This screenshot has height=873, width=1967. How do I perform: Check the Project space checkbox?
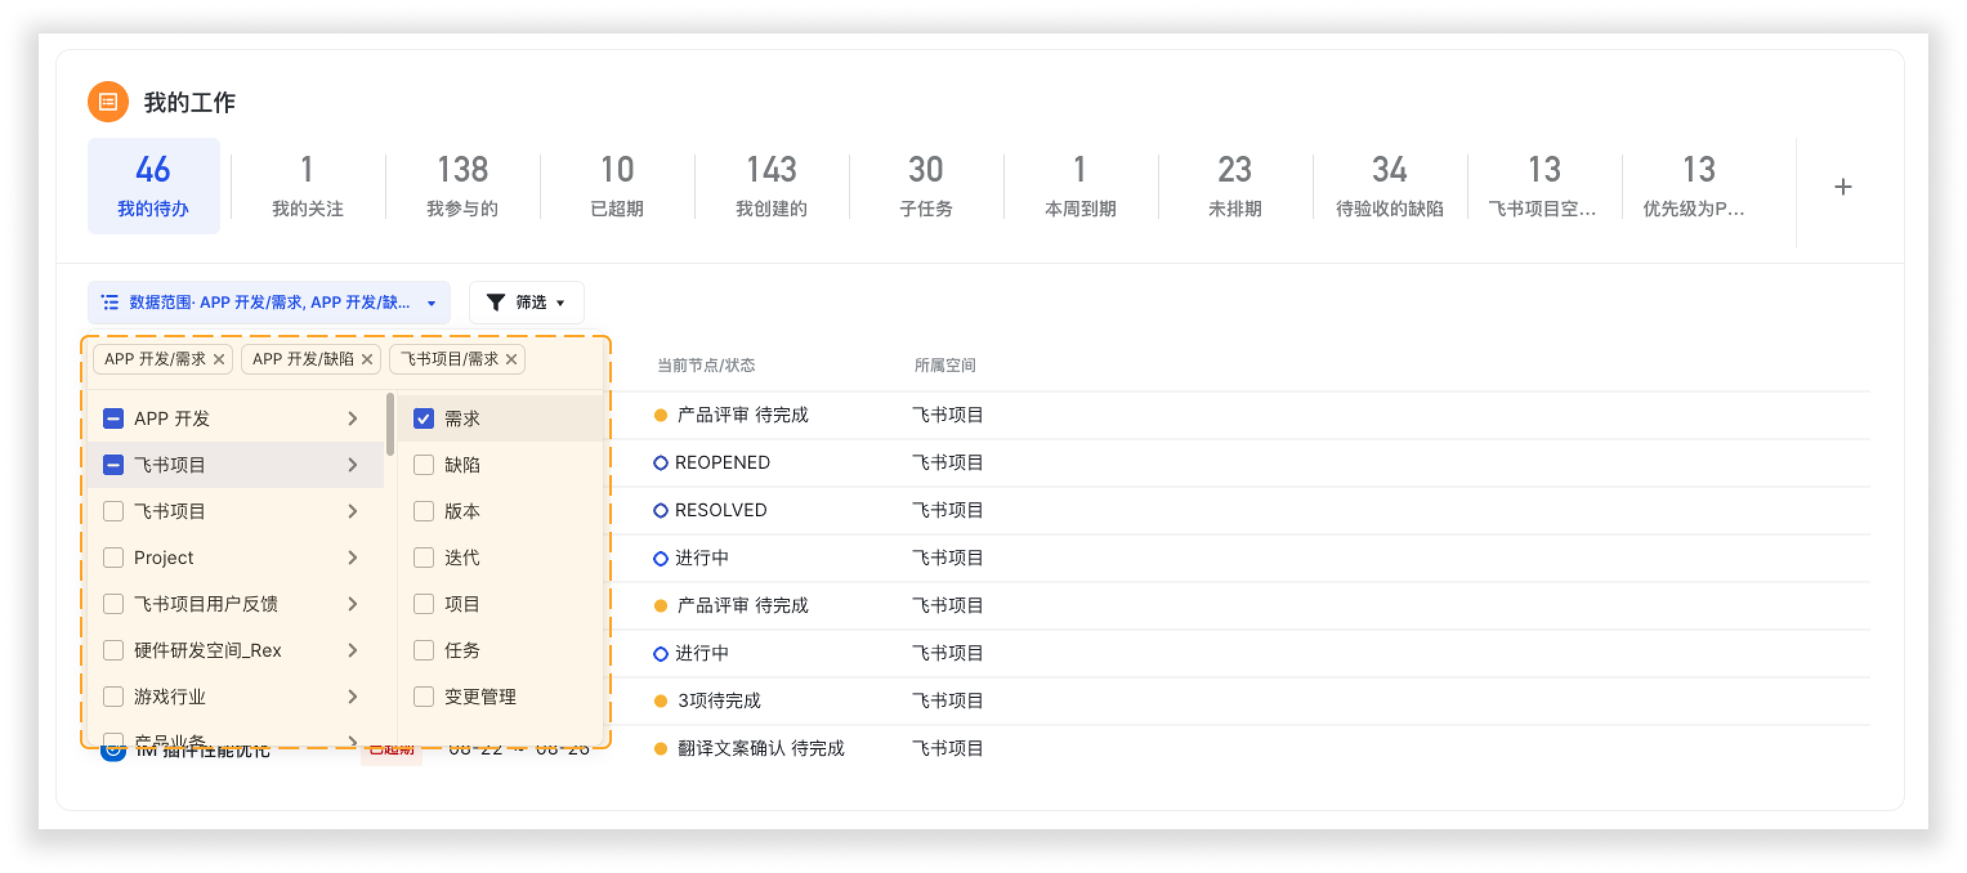coord(113,558)
